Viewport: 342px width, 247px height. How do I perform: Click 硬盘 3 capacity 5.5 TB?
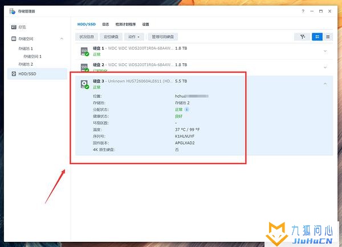point(181,81)
